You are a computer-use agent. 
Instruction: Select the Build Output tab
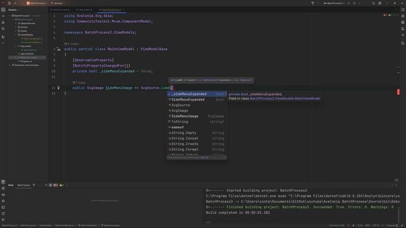[23, 185]
